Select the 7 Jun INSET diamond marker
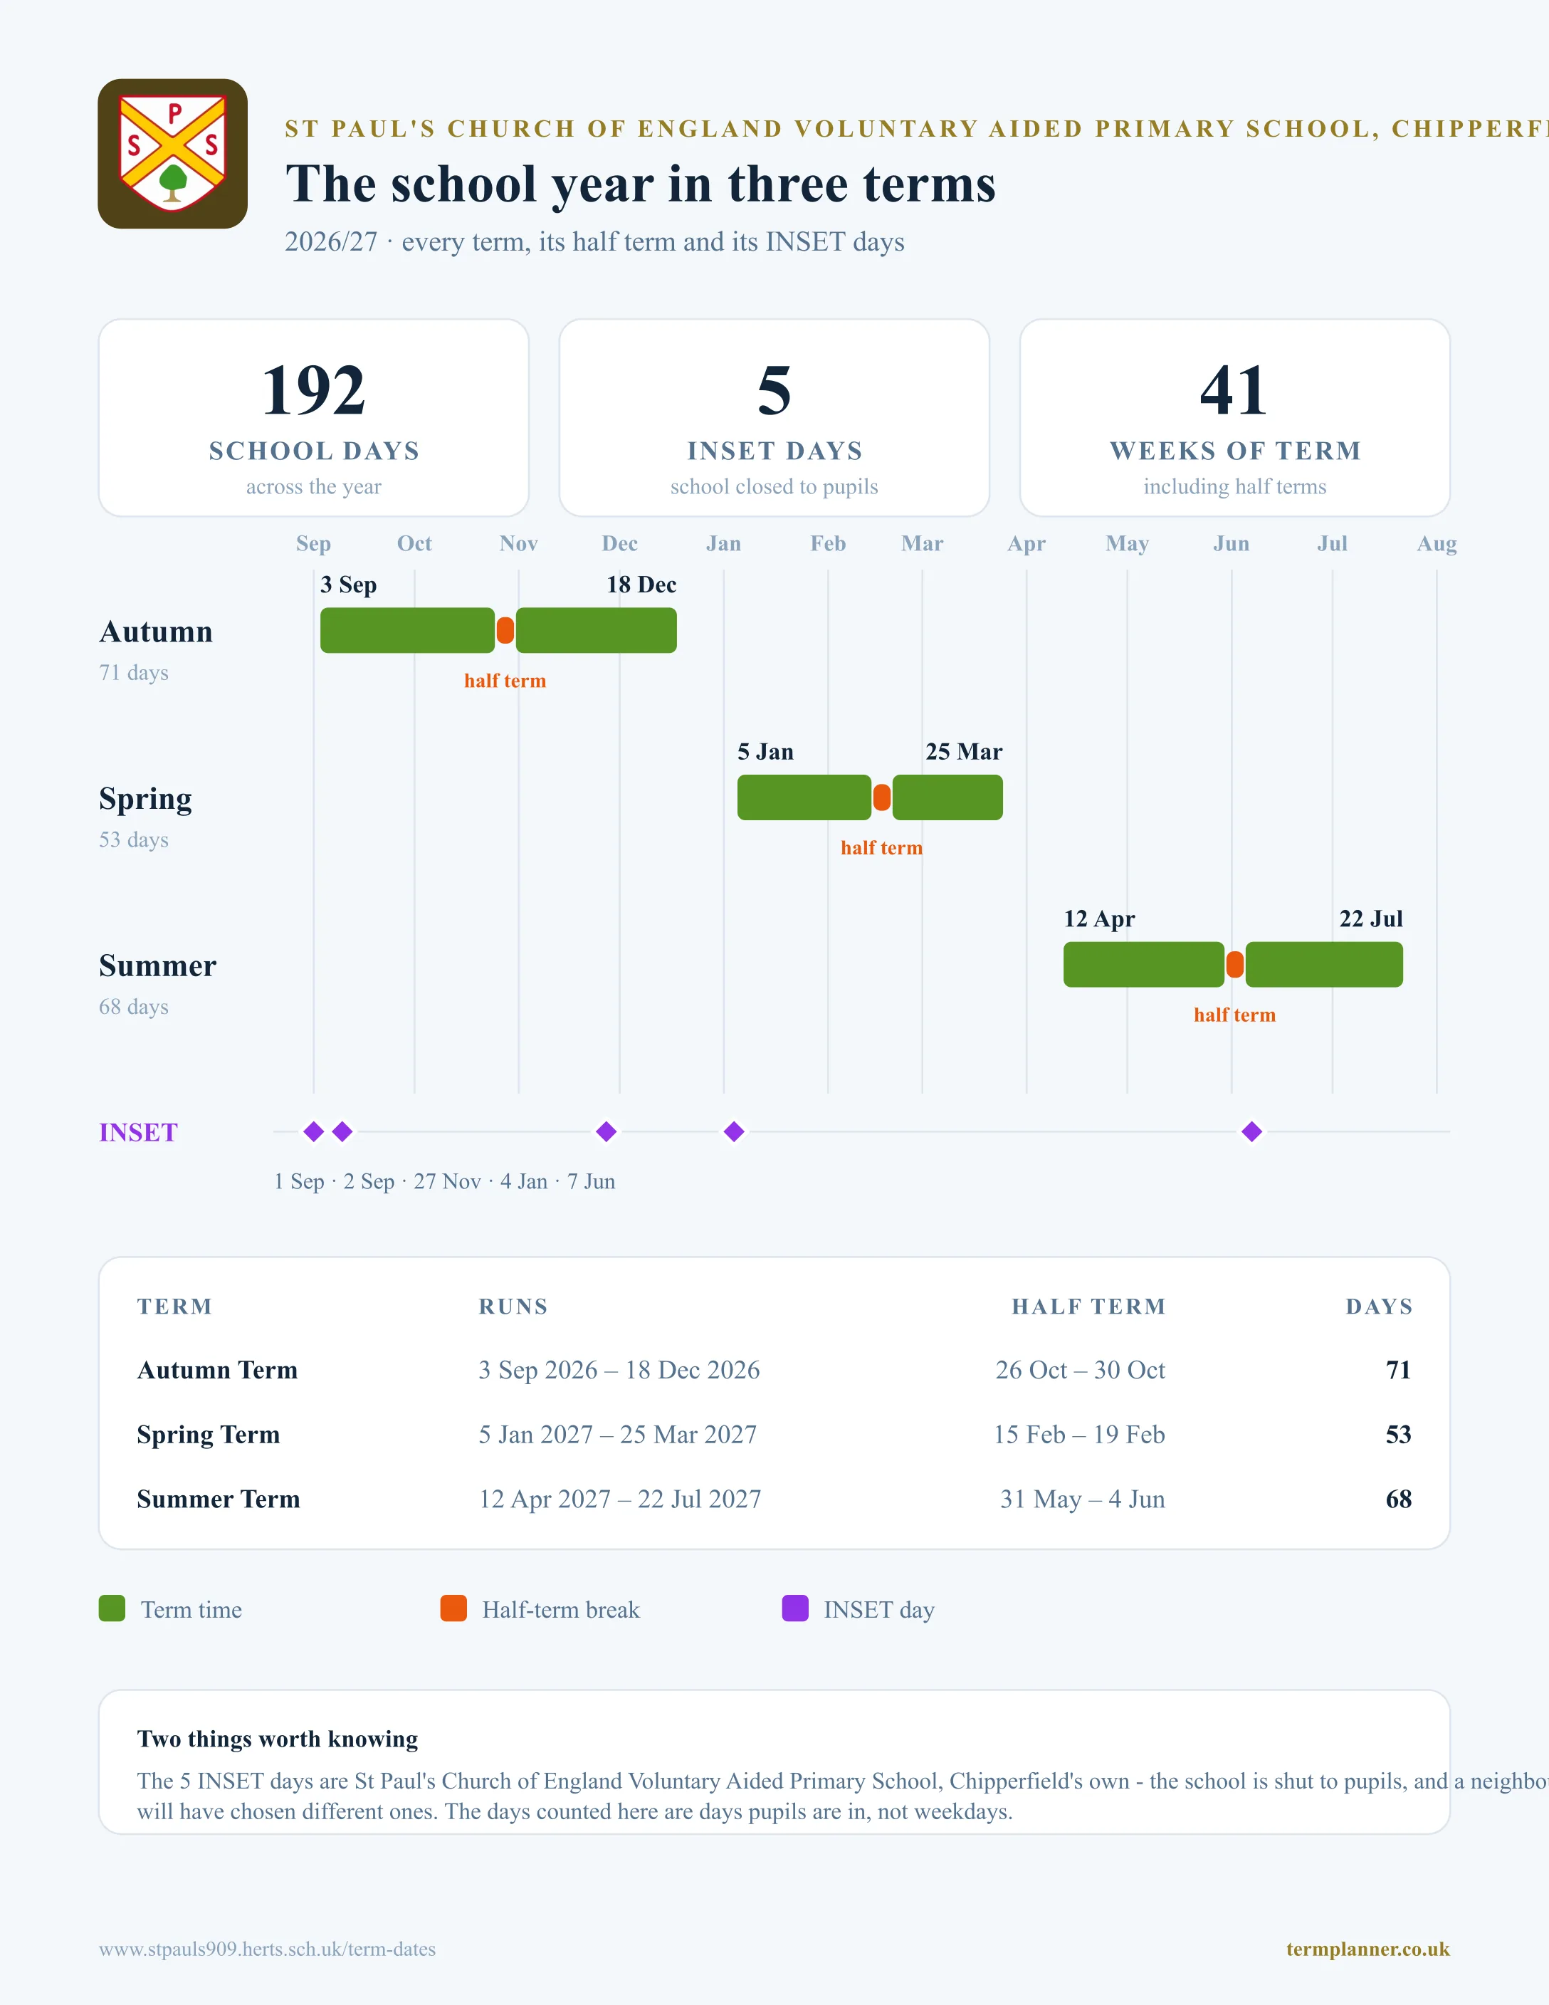Image resolution: width=1549 pixels, height=2005 pixels. coord(1251,1131)
